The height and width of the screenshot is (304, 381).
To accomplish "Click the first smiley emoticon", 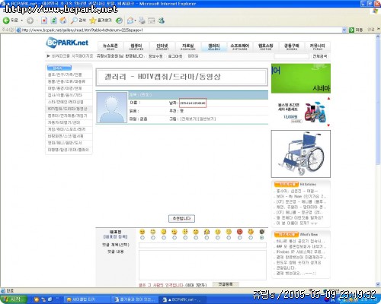I will point(142,232).
